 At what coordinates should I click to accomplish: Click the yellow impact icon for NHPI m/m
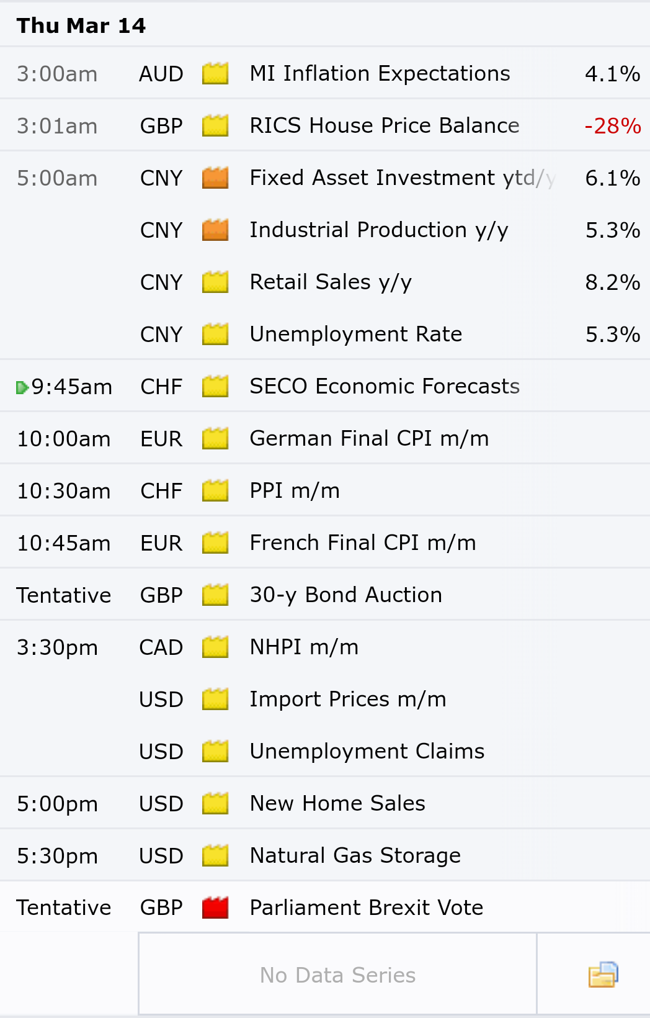coord(215,647)
